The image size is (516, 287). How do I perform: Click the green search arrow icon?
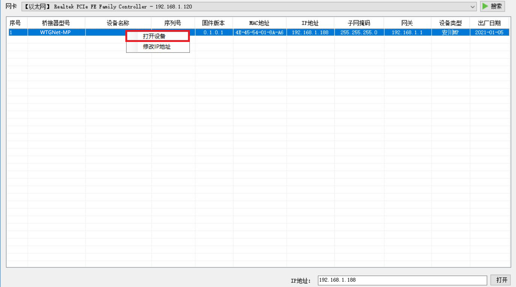click(485, 6)
